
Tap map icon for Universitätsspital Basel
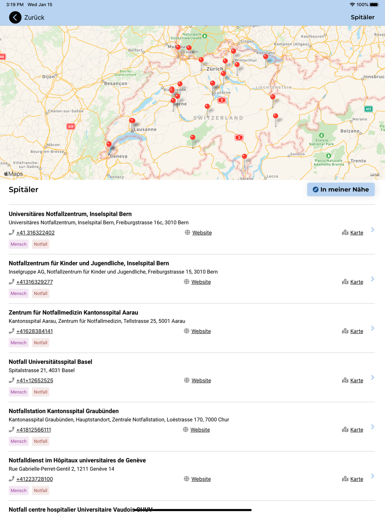click(345, 380)
